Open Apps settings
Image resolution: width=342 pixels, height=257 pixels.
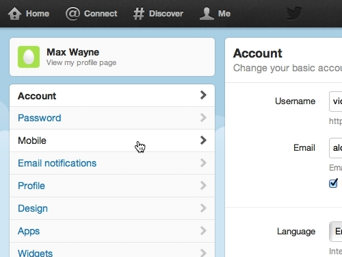(x=112, y=231)
